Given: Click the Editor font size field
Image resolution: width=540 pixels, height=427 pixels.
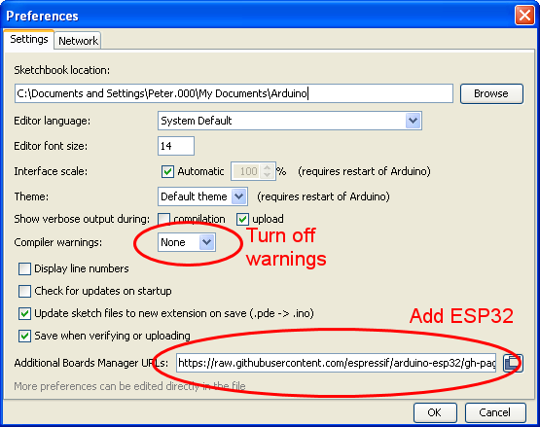Looking at the screenshot, I should tap(176, 146).
